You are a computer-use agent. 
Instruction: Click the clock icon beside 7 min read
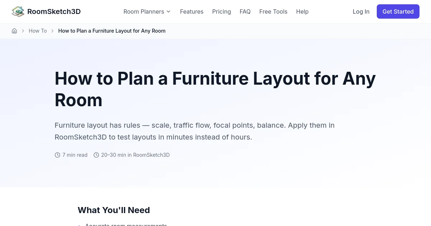(x=57, y=155)
